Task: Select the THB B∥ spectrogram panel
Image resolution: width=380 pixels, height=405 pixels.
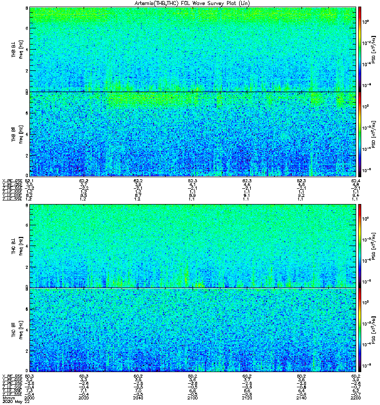Action: click(193, 134)
